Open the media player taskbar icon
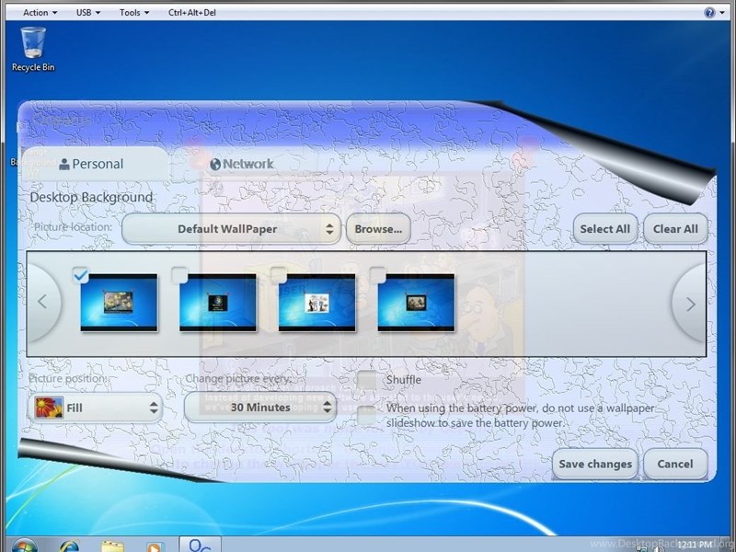Viewport: 736px width, 552px height. [x=155, y=546]
